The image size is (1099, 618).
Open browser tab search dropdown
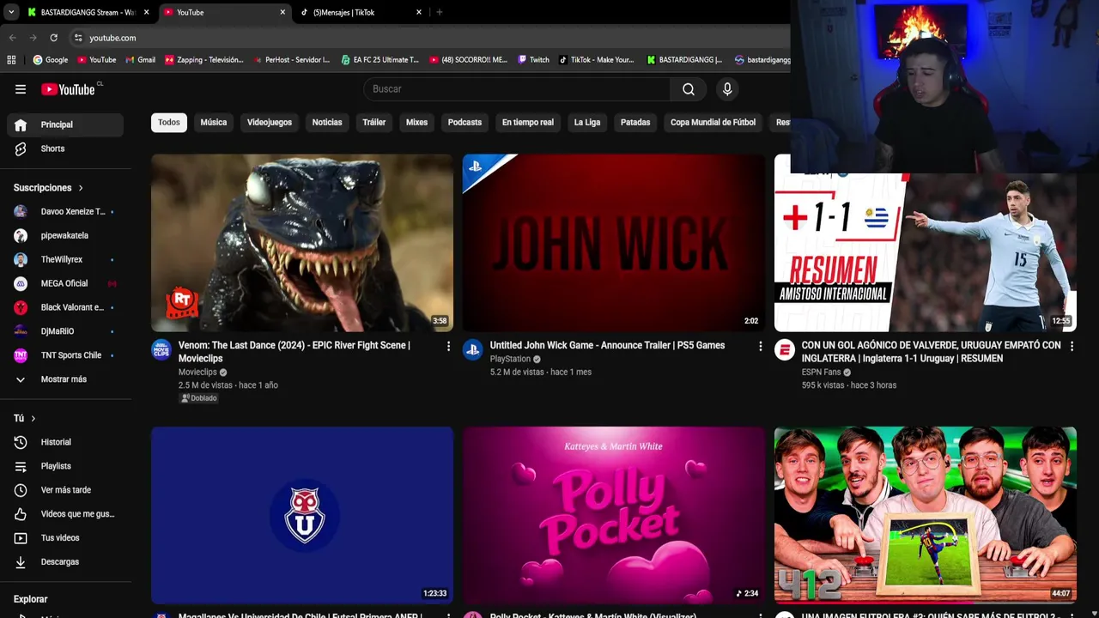click(x=11, y=12)
